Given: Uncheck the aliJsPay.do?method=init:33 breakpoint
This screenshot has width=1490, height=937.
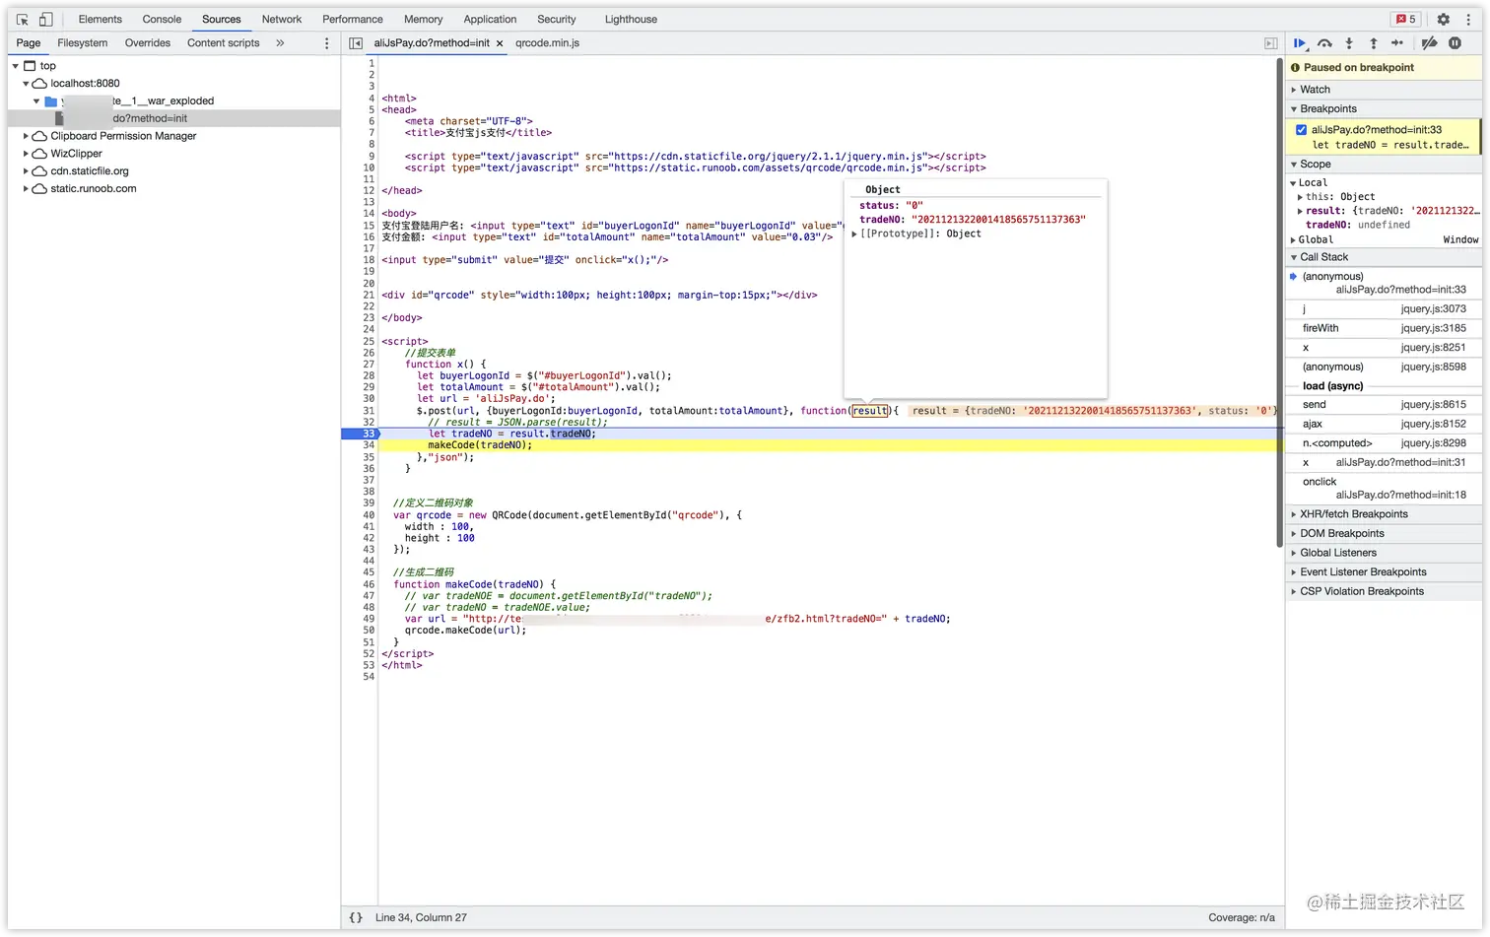Looking at the screenshot, I should pos(1301,130).
